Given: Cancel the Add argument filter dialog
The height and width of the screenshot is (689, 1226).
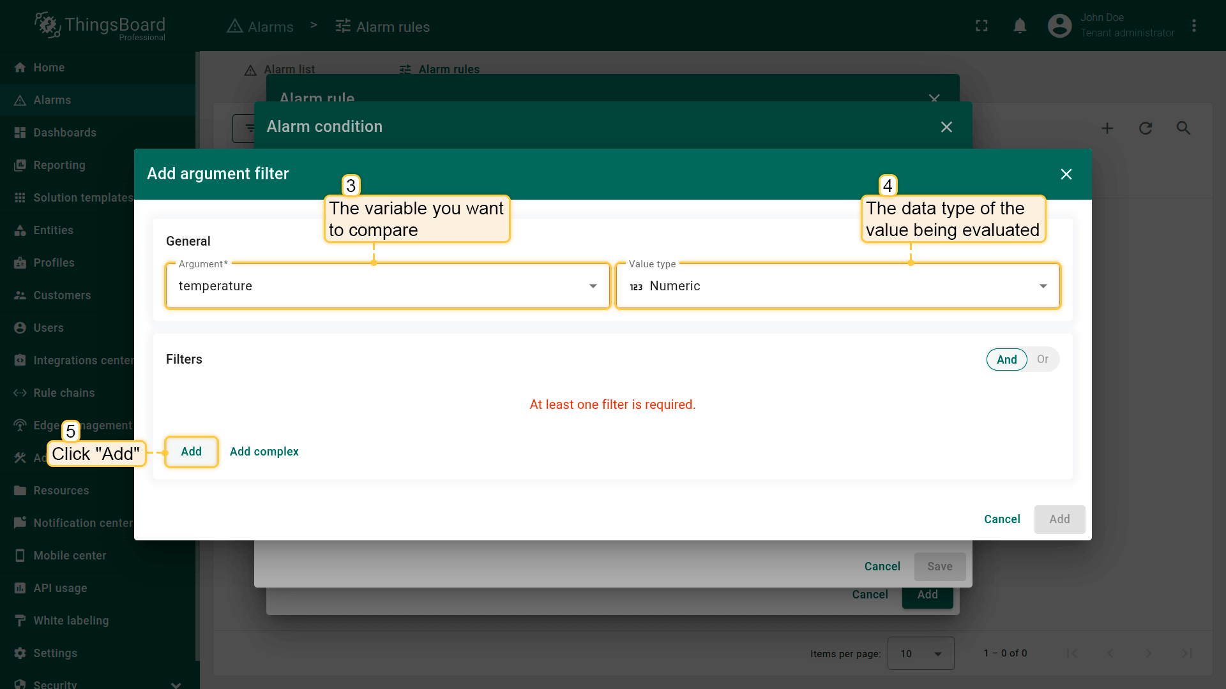Looking at the screenshot, I should tap(1001, 519).
